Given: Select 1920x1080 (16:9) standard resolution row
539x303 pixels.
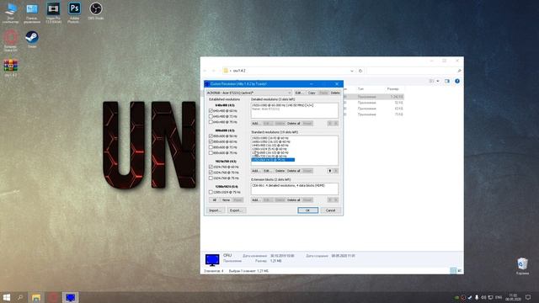Looking at the screenshot, I should coord(270,138).
